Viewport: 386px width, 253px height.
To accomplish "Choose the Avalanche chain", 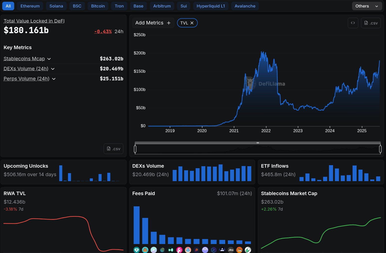I will [x=245, y=6].
